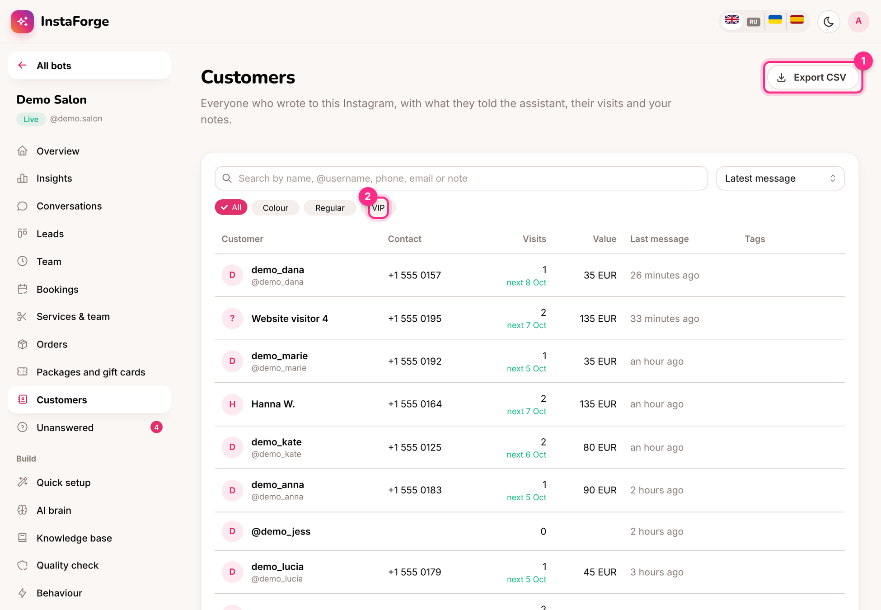Click the Quick setup wand icon
Screen dimensions: 881x610
[x=22, y=482]
